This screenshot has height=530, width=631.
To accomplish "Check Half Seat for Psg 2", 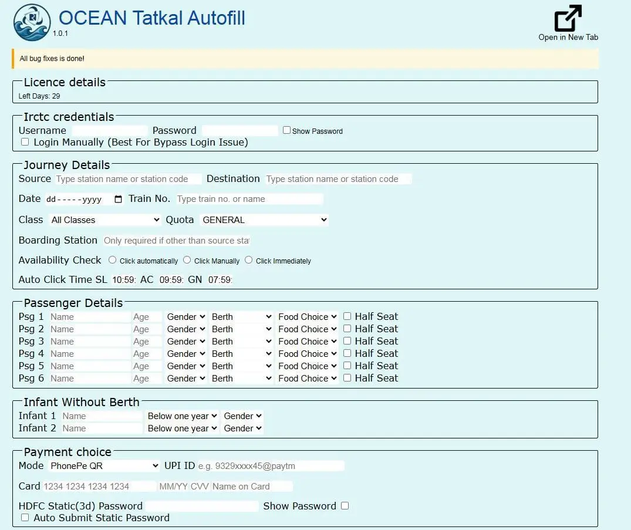I will 347,328.
